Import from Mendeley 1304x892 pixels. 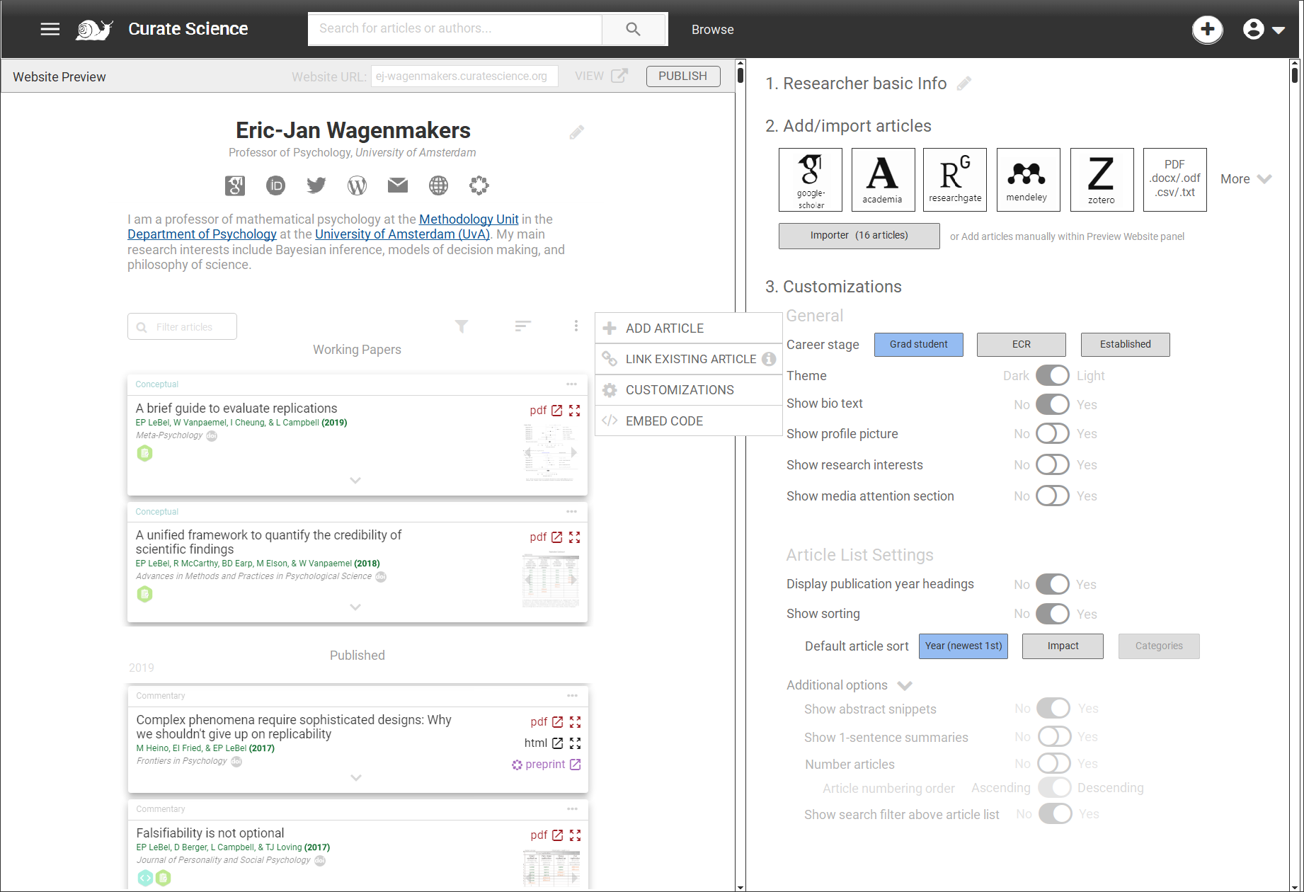[x=1029, y=180]
